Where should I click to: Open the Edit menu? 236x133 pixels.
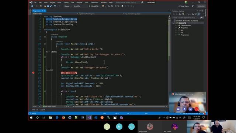tap(40, 3)
